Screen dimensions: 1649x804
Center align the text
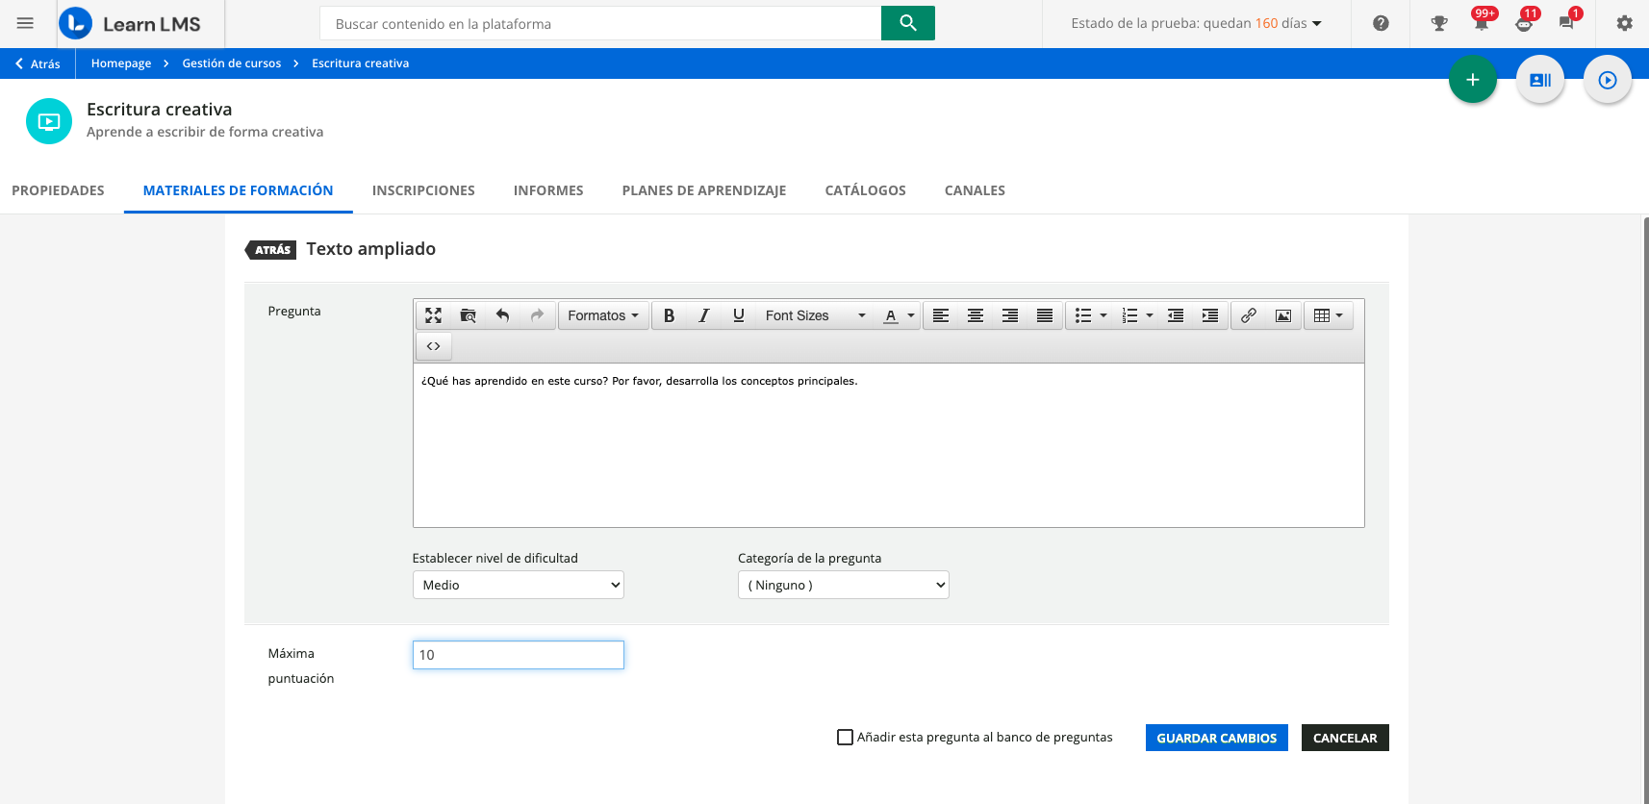coord(976,315)
